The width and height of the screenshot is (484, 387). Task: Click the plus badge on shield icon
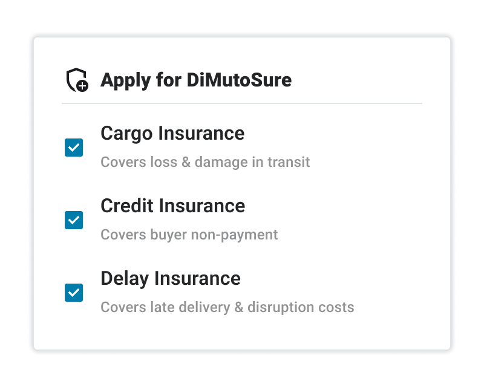click(x=82, y=86)
